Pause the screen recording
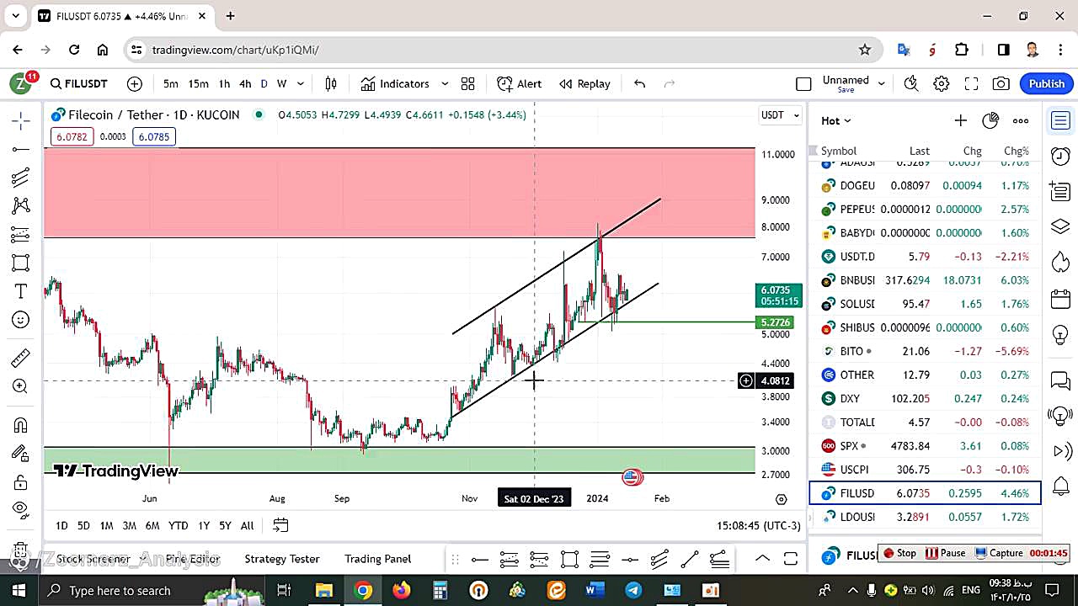The image size is (1078, 606). 946,553
